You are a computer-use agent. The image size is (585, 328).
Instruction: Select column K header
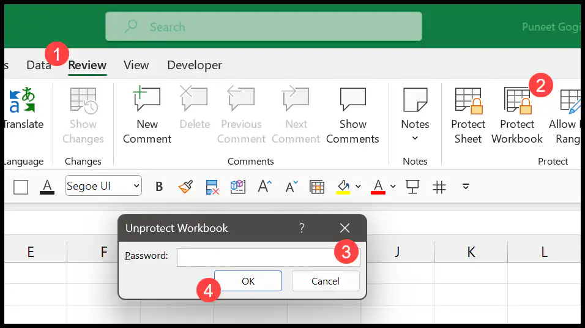pos(471,252)
